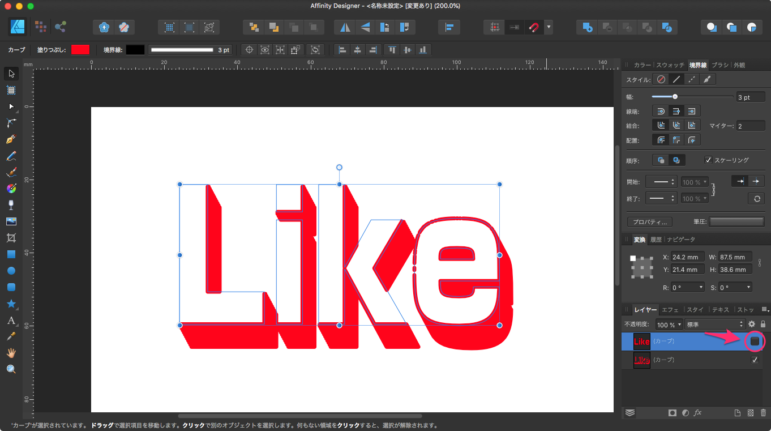
Task: Switch to the スウォッチ tab
Action: (x=670, y=65)
